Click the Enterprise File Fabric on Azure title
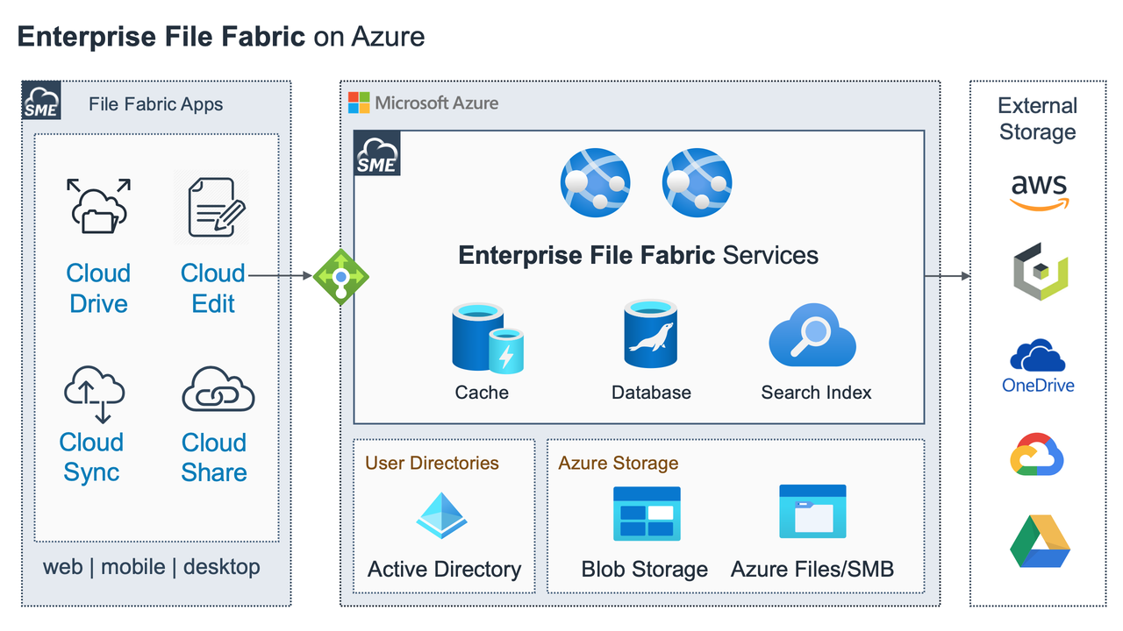The width and height of the screenshot is (1123, 631). pyautogui.click(x=221, y=37)
